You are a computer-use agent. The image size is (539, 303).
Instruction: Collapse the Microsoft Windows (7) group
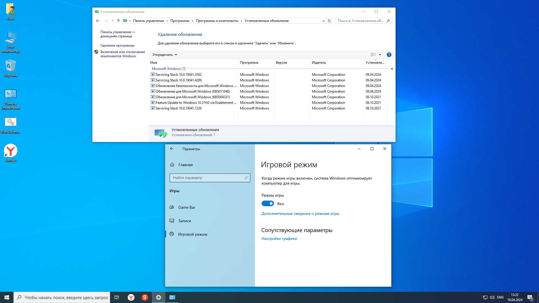tap(392, 69)
